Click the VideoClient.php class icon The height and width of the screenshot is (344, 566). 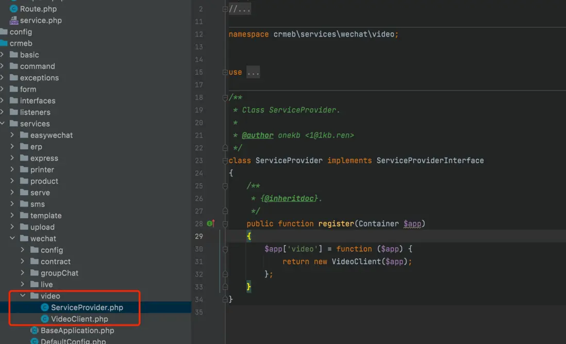(45, 319)
